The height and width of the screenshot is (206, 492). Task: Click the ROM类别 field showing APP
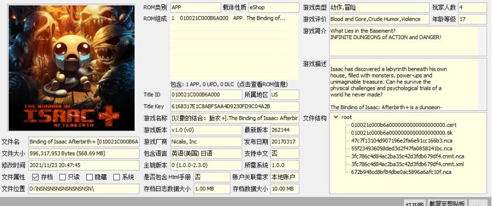(x=195, y=7)
